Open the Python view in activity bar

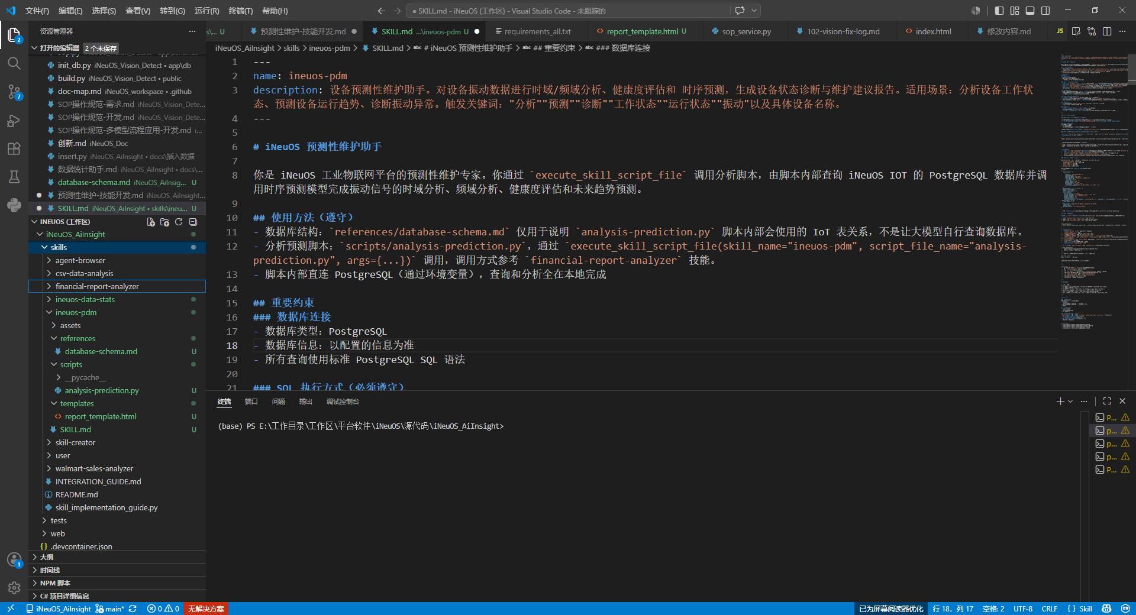[x=14, y=205]
